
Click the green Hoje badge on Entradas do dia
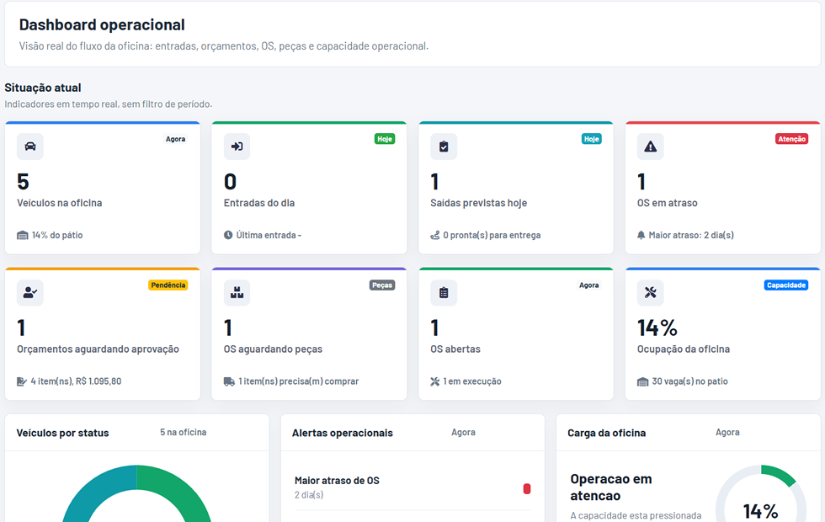tap(385, 139)
